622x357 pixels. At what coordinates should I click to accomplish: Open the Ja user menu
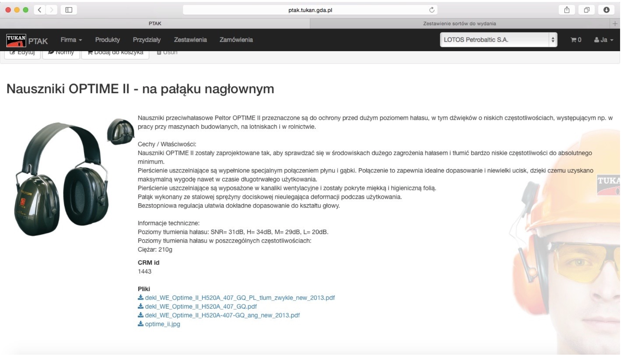604,40
